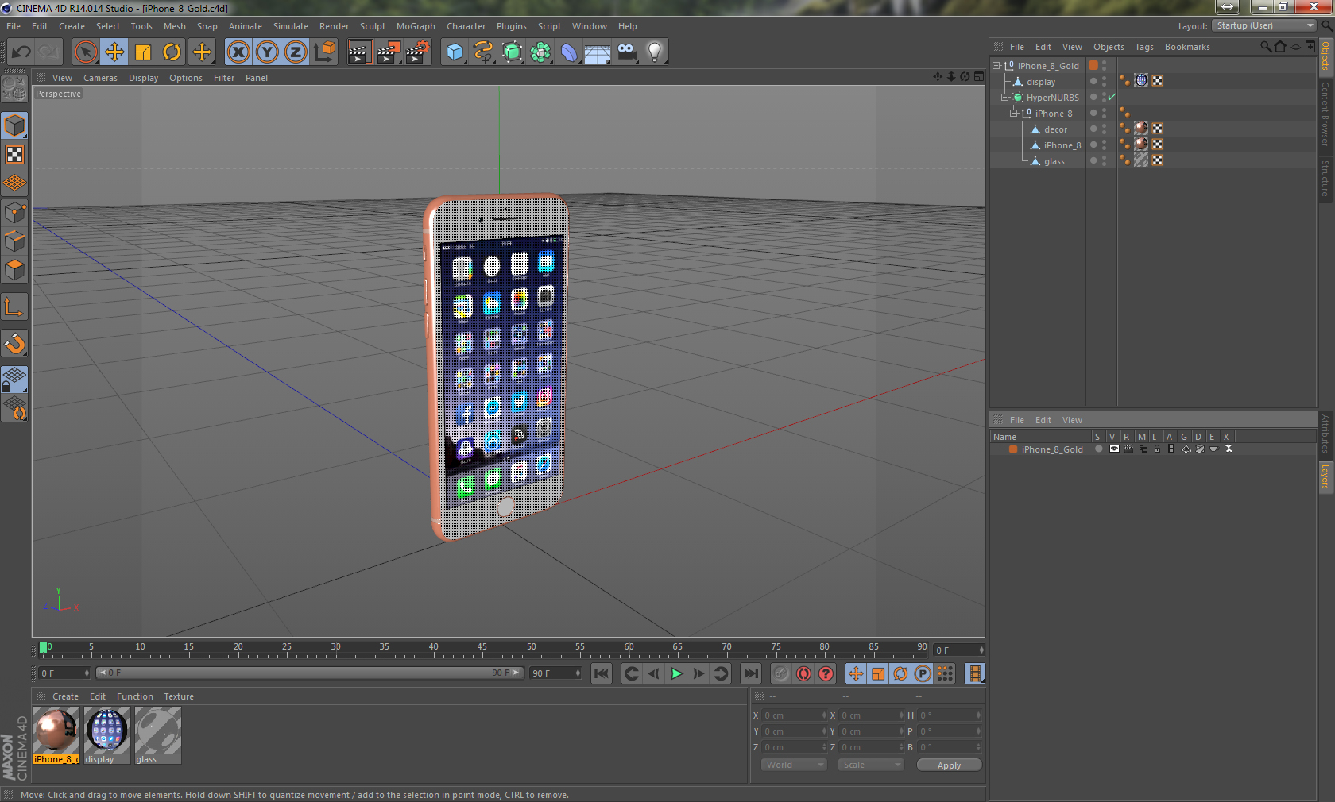Open the MoGraph menu
Viewport: 1335px width, 802px height.
coord(416,26)
